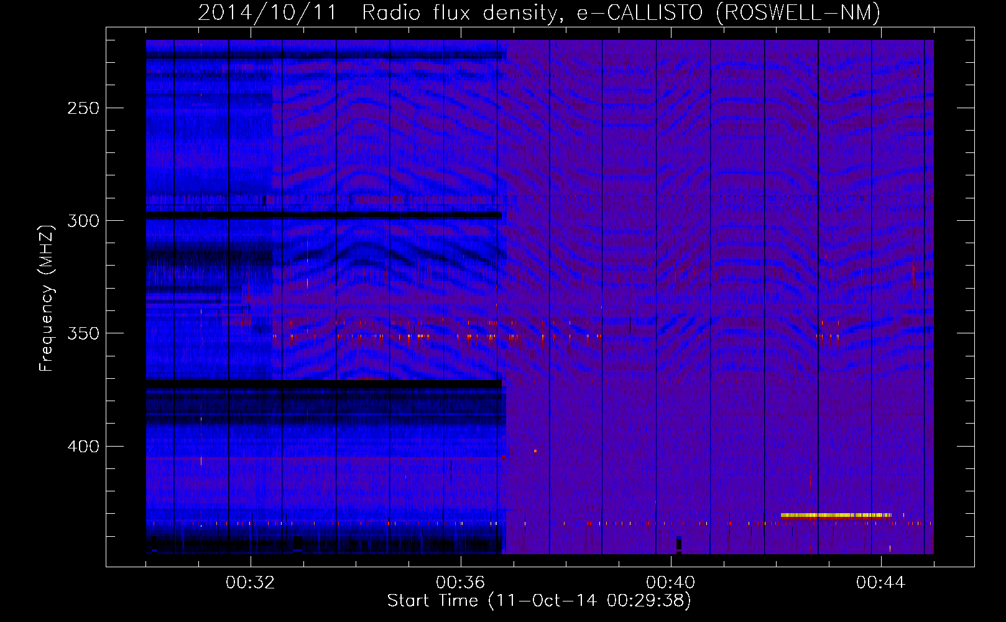Viewport: 1006px width, 622px height.
Task: Click the 400 frequency tick label
Action: tap(83, 447)
